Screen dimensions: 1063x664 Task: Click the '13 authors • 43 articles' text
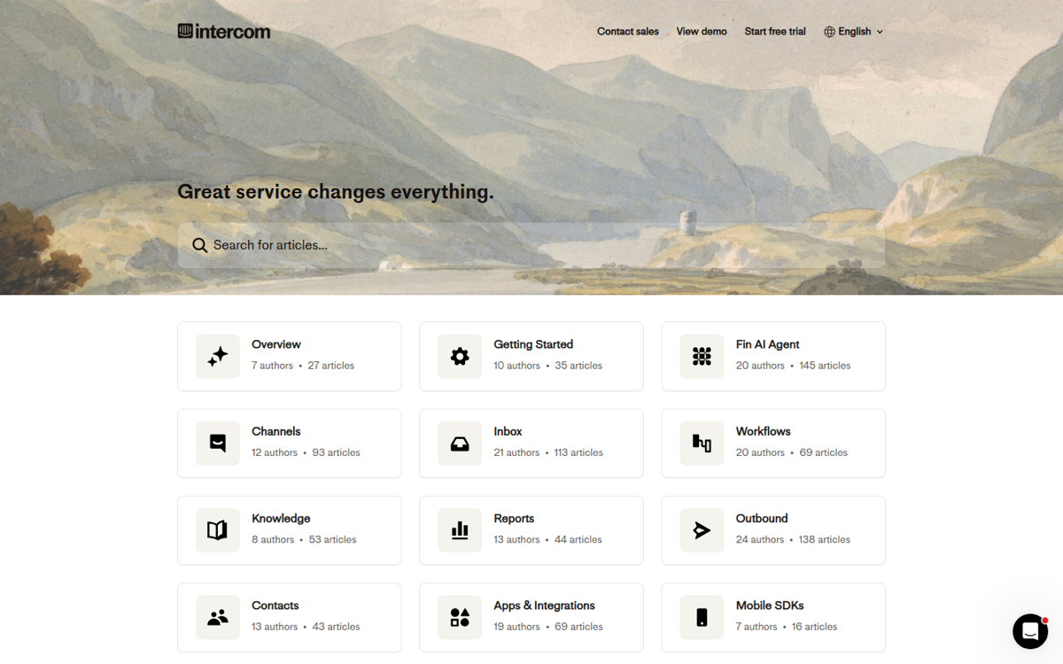(x=306, y=627)
